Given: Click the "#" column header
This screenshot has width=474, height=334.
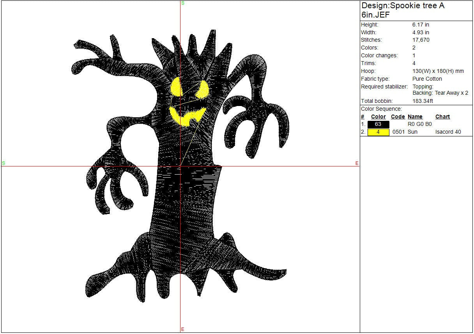Looking at the screenshot, I should (363, 117).
